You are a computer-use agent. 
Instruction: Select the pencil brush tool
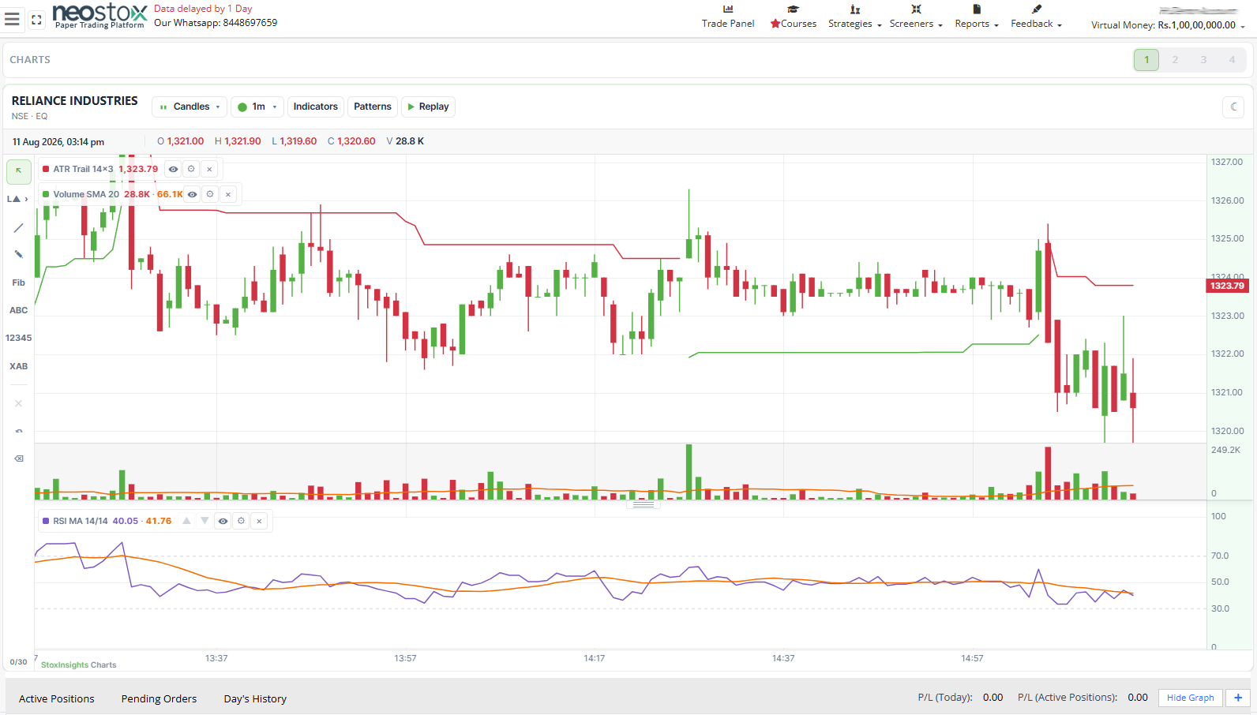click(19, 254)
